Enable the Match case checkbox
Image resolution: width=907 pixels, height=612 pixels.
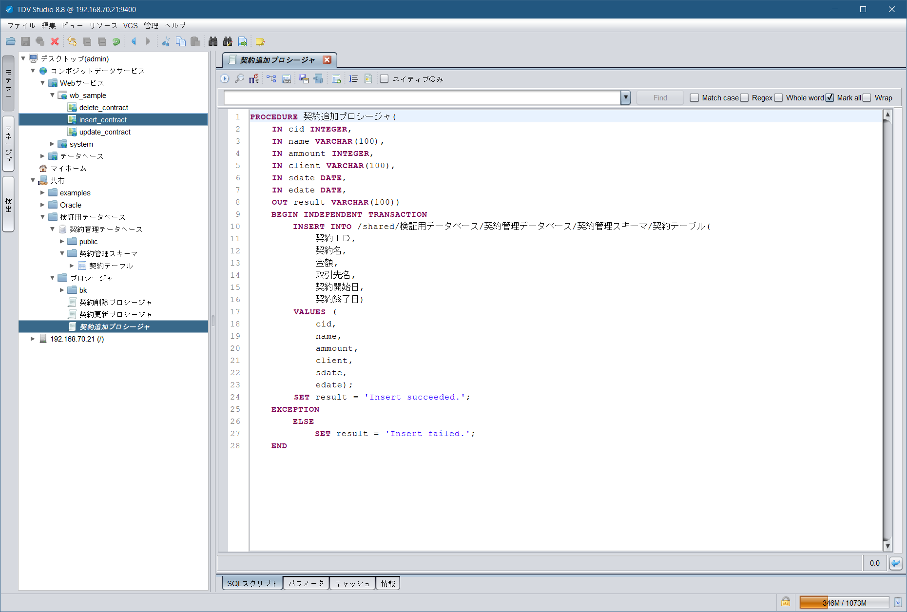coord(695,98)
